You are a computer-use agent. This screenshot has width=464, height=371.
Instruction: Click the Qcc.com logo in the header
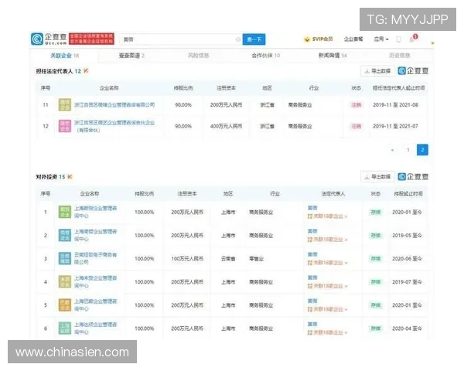(49, 39)
